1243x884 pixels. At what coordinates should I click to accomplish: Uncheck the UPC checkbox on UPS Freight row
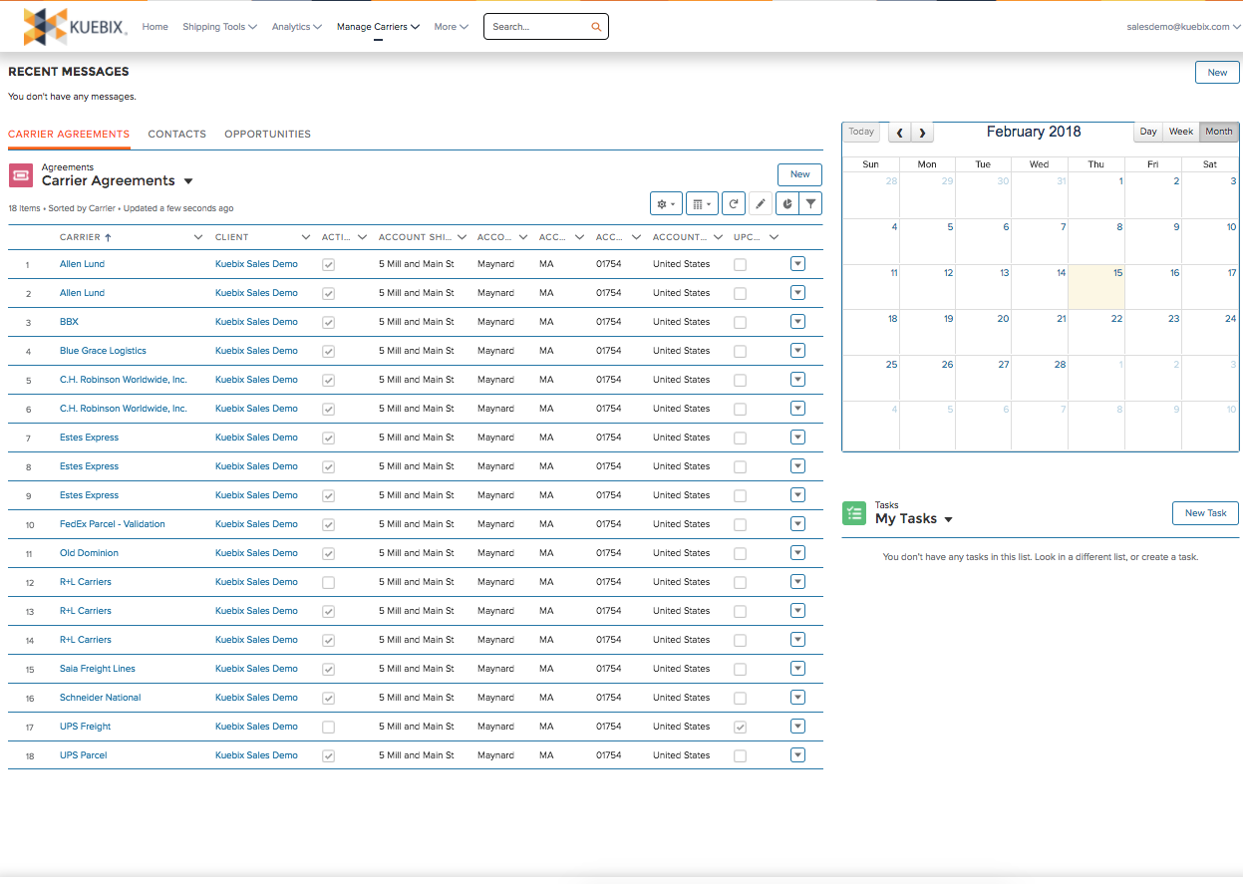[740, 726]
